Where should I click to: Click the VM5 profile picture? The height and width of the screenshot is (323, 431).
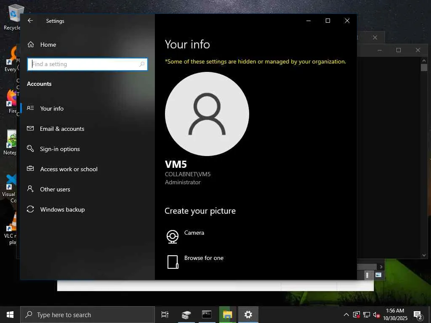click(207, 114)
